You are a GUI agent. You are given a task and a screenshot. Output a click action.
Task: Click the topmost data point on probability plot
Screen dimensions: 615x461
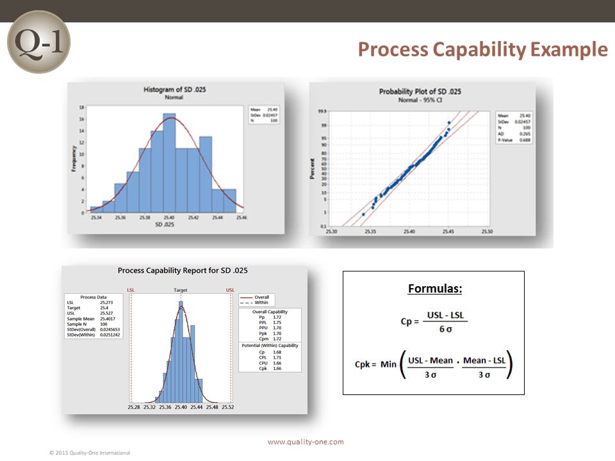[x=449, y=123]
